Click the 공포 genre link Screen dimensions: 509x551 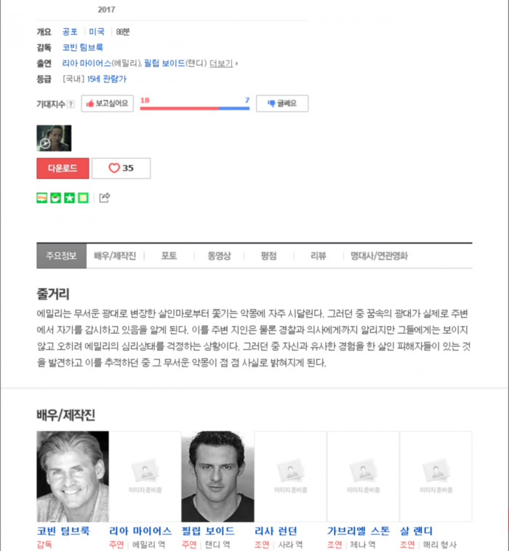point(70,32)
